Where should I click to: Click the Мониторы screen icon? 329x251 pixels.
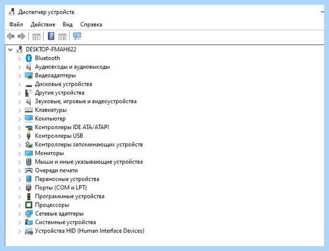coord(29,153)
